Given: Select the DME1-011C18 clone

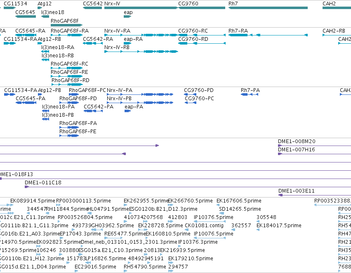Looking at the screenshot, I should point(188,187).
